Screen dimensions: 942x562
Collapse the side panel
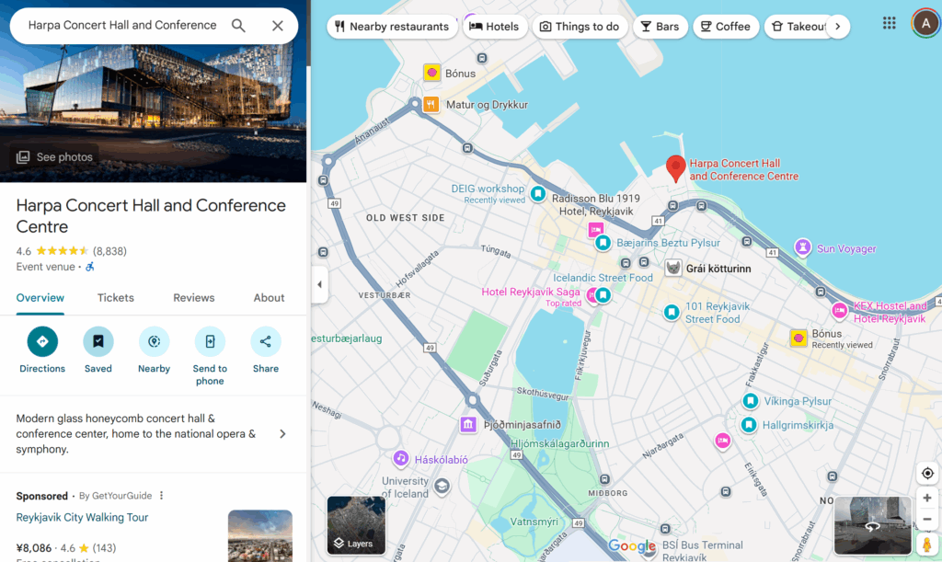319,284
